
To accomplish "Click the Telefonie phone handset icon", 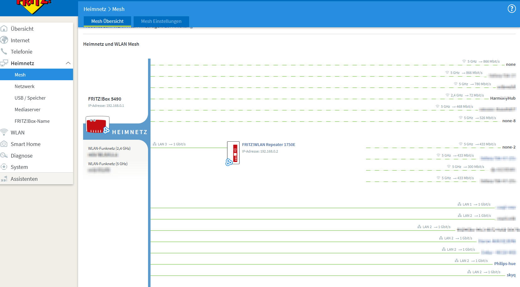I will coord(4,51).
